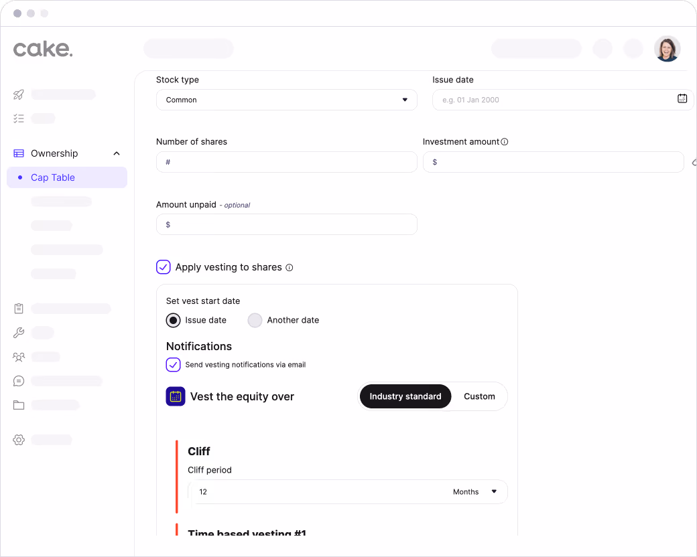Click the Notifications heading
Screen dimensions: 697x557
(198, 347)
